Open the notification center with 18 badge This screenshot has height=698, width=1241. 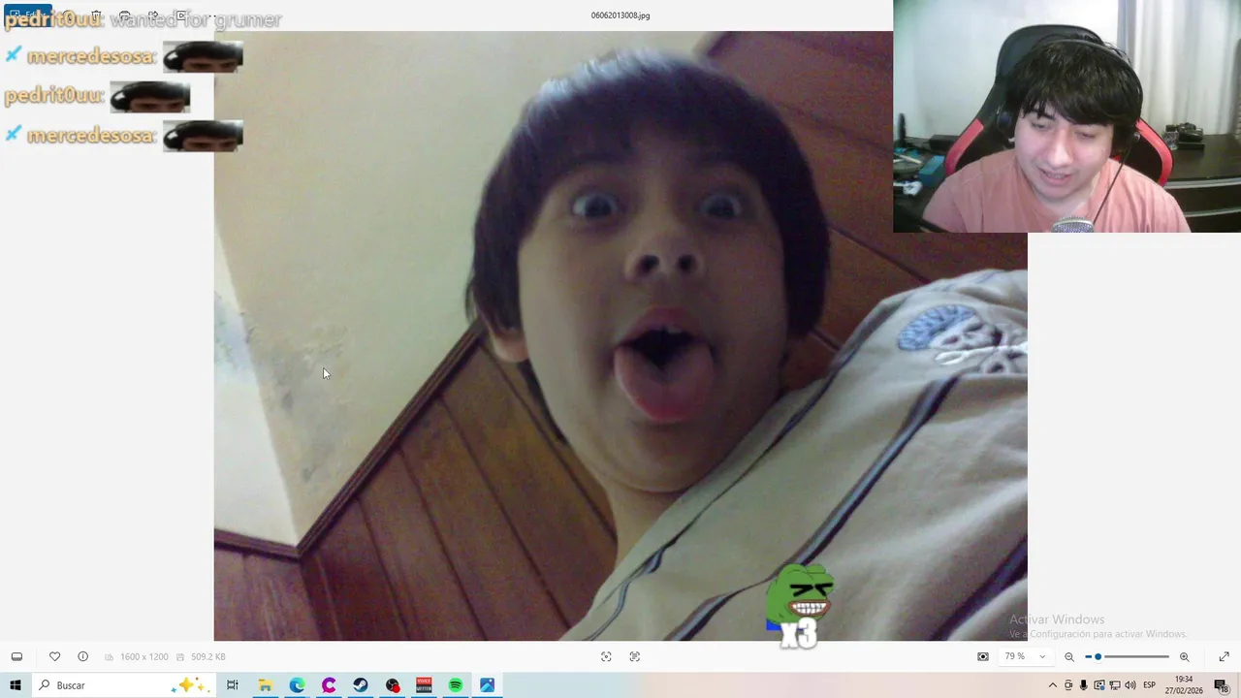1221,685
